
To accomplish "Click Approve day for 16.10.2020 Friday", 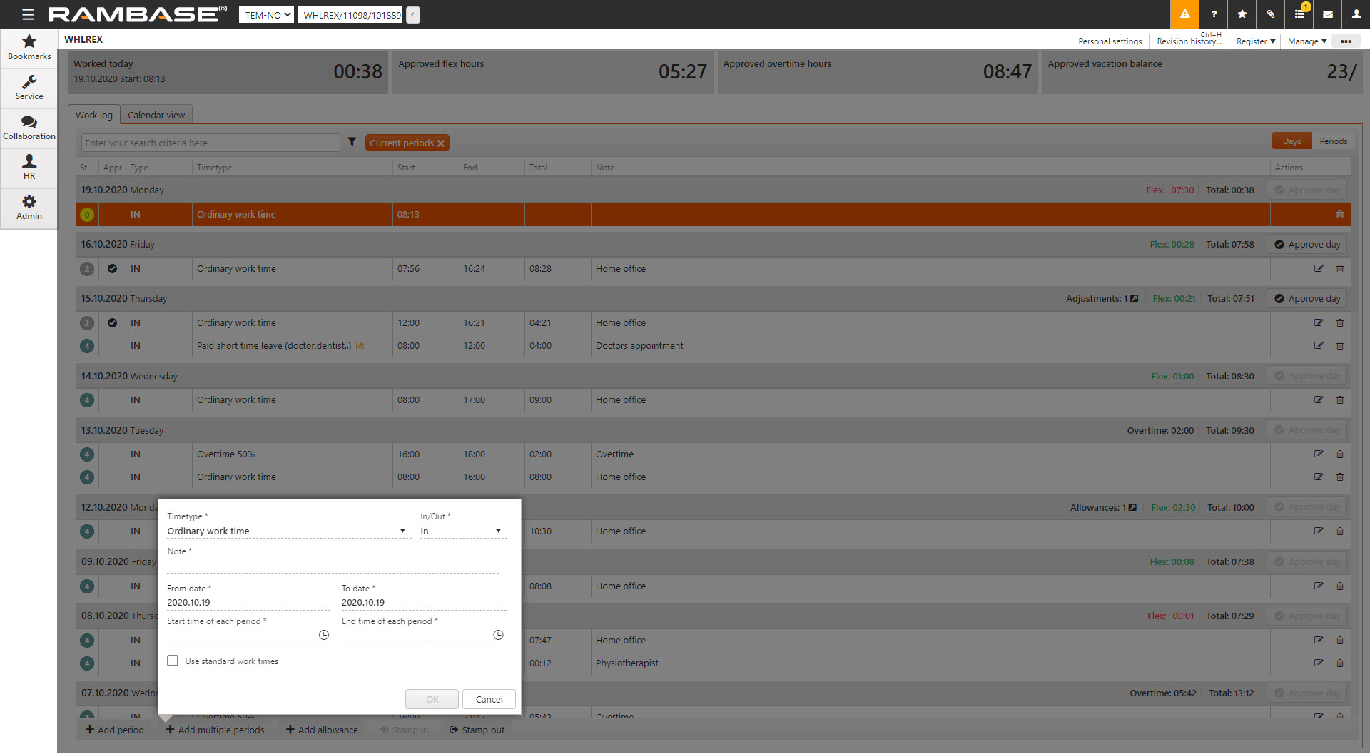I will [x=1307, y=245].
